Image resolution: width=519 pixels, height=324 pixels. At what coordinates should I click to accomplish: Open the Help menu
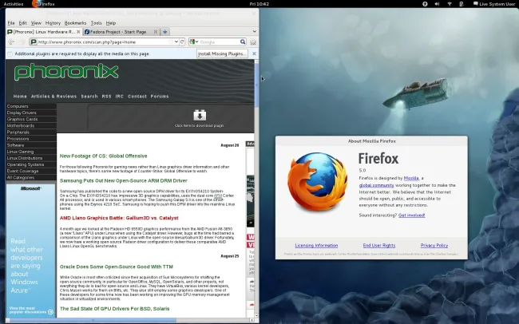tap(111, 23)
